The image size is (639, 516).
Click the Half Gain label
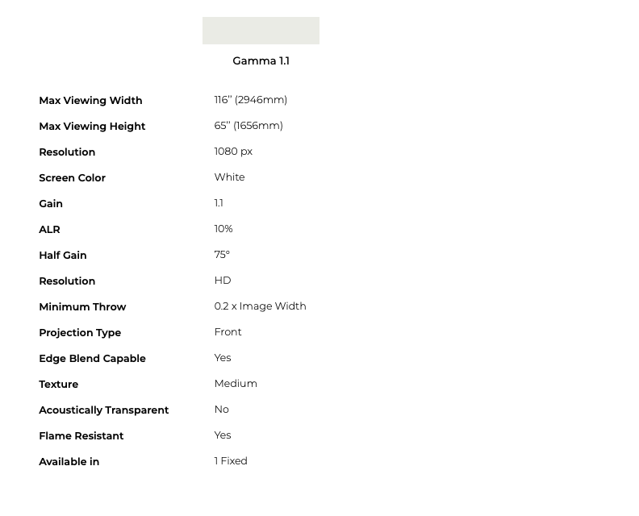pyautogui.click(x=62, y=256)
